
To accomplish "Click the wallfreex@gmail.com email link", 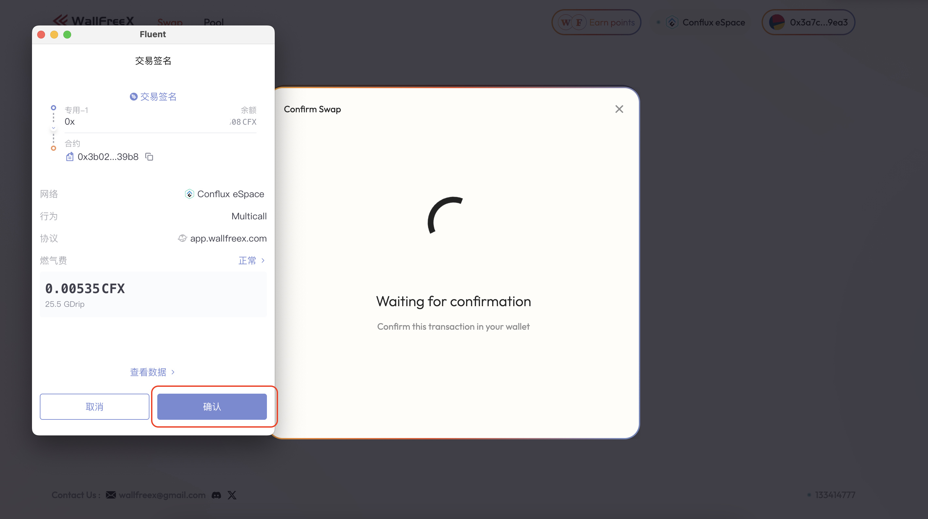I will (162, 495).
